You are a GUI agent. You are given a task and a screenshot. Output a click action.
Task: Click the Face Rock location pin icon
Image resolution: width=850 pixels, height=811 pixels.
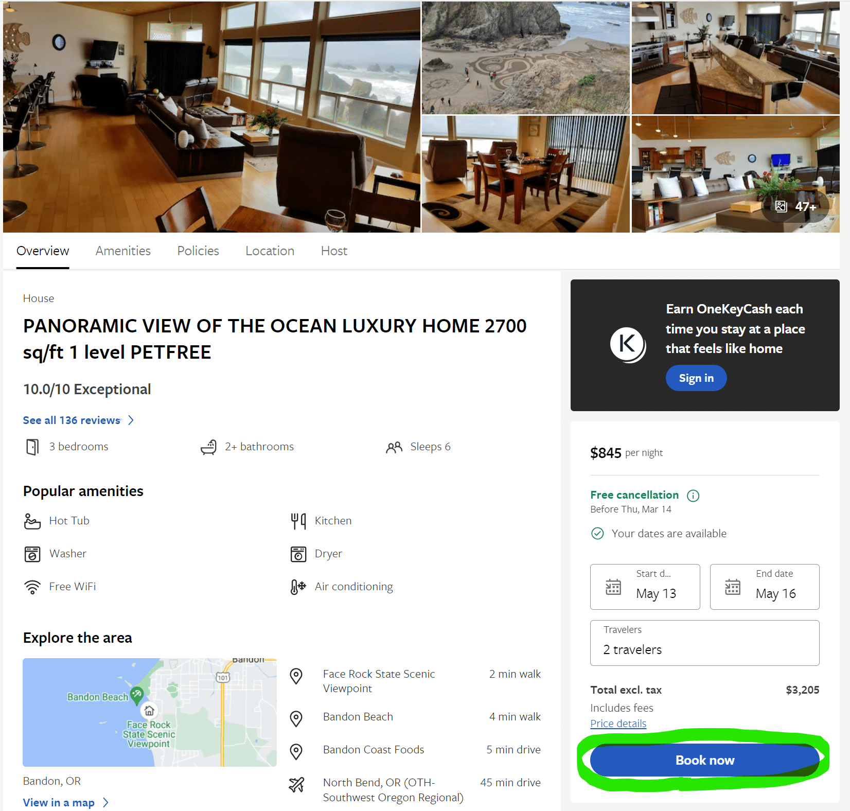(296, 676)
